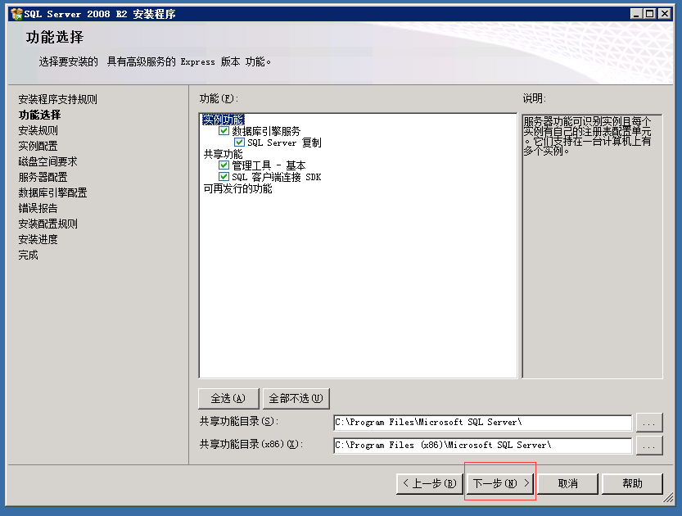Browse for the 共享功能目录(x86) folder

pos(649,446)
